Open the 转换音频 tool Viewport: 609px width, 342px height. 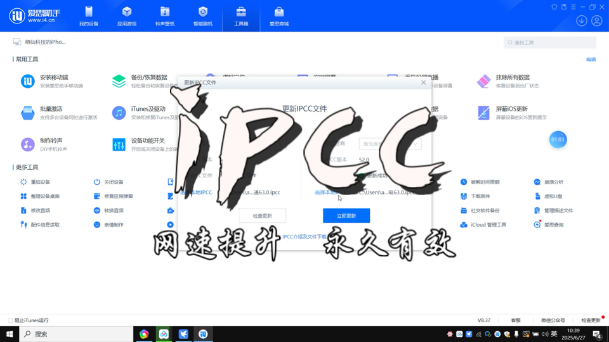108,210
